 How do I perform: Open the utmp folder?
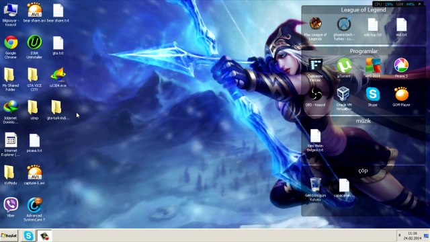tap(34, 110)
